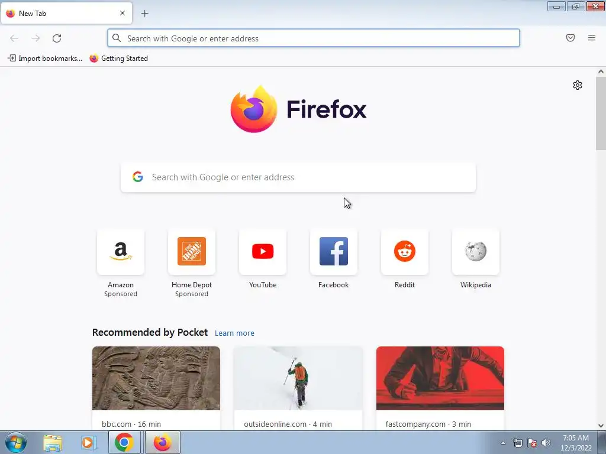Open the Reddit shortcut tile

click(405, 252)
